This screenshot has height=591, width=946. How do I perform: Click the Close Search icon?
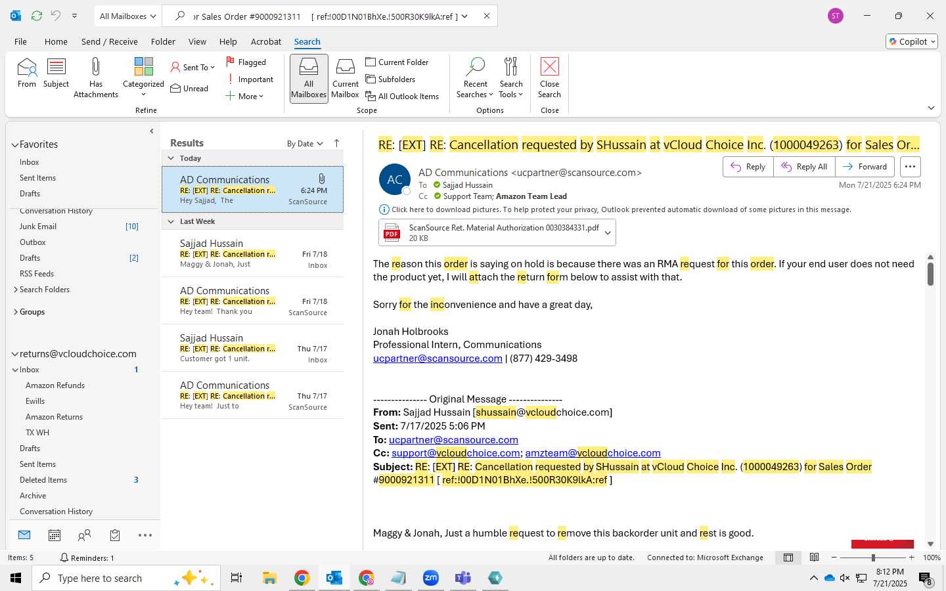click(x=549, y=66)
